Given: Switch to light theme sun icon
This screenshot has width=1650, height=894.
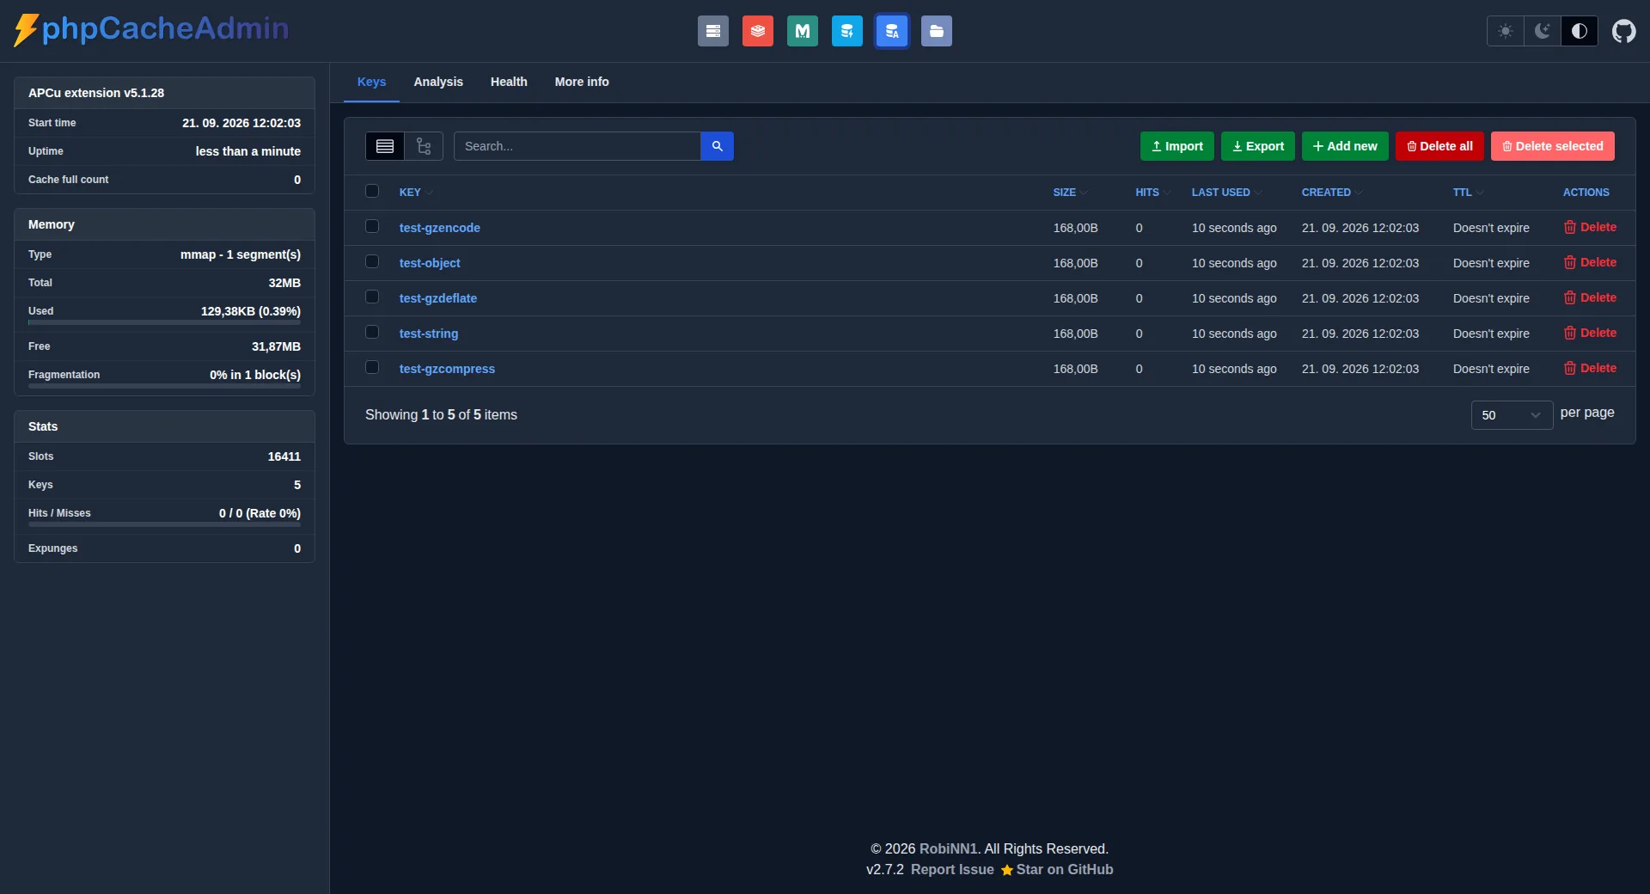Looking at the screenshot, I should point(1506,31).
